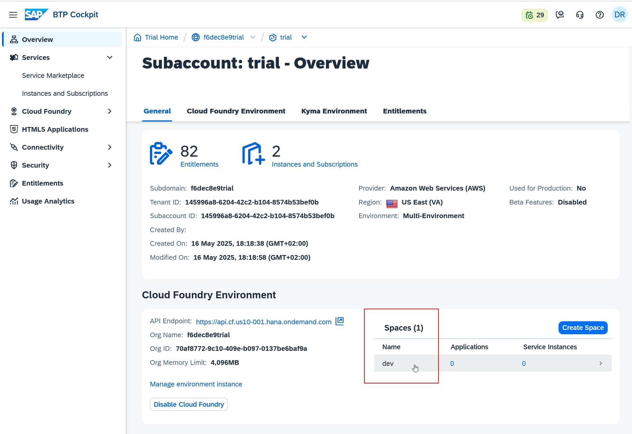Click the SAP logo
The image size is (632, 434).
(37, 15)
